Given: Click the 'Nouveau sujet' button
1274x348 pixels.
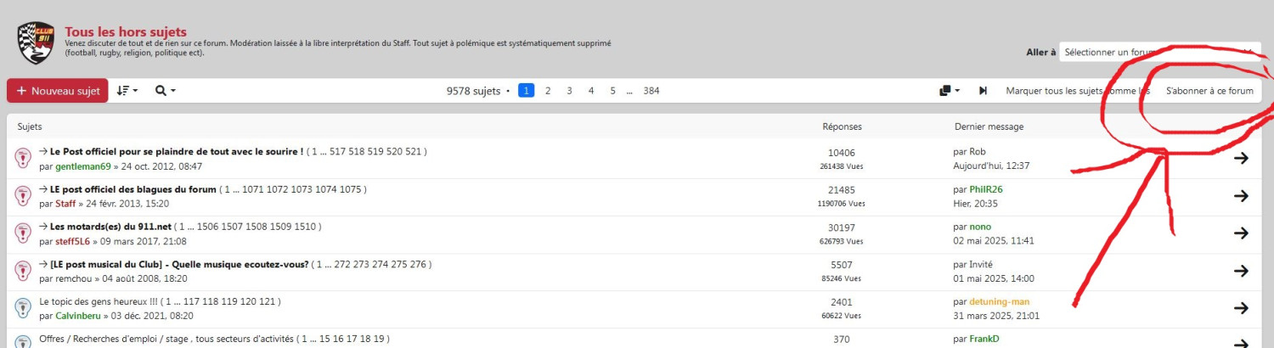Looking at the screenshot, I should tap(58, 91).
